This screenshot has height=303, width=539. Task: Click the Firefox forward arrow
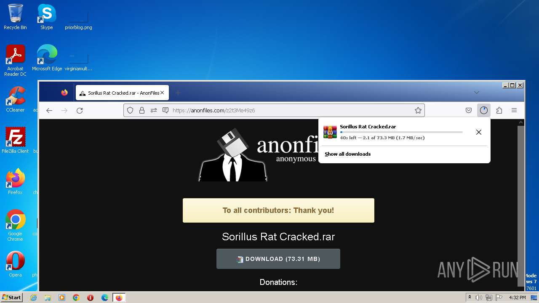click(64, 110)
